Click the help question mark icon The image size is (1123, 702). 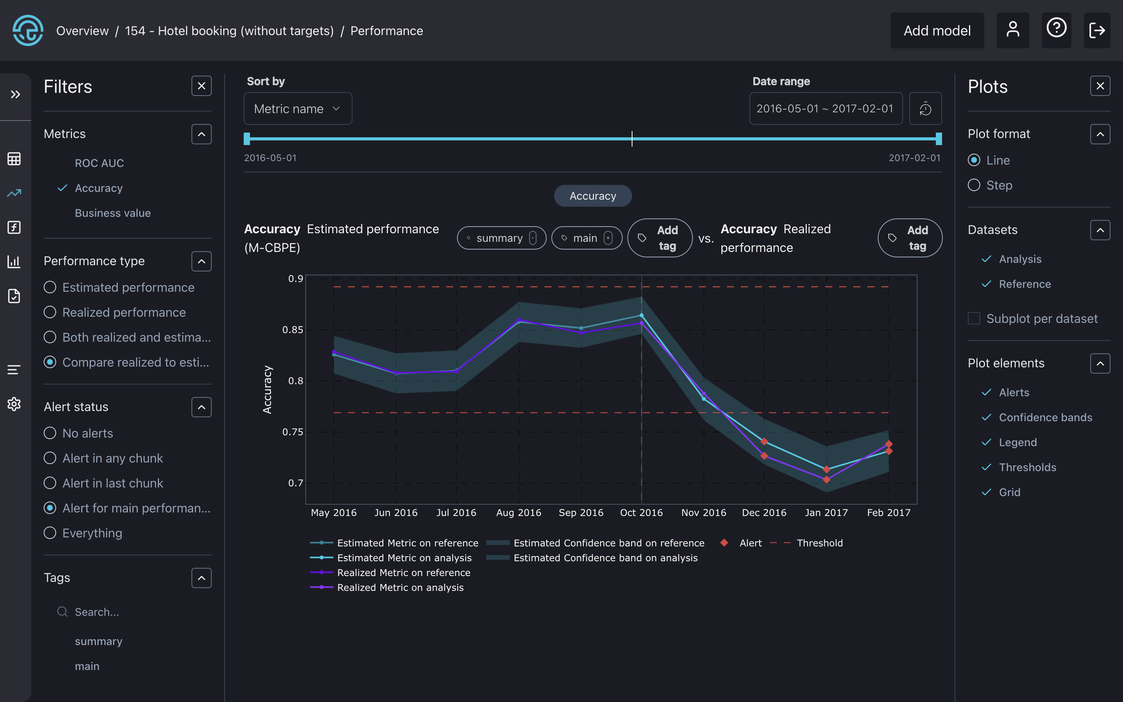click(x=1056, y=29)
